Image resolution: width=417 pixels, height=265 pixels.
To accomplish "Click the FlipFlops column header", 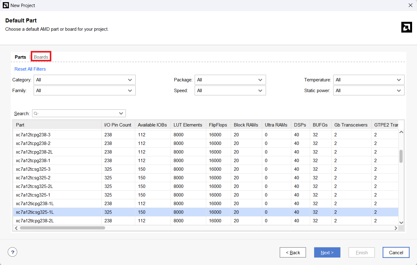I will [x=218, y=125].
